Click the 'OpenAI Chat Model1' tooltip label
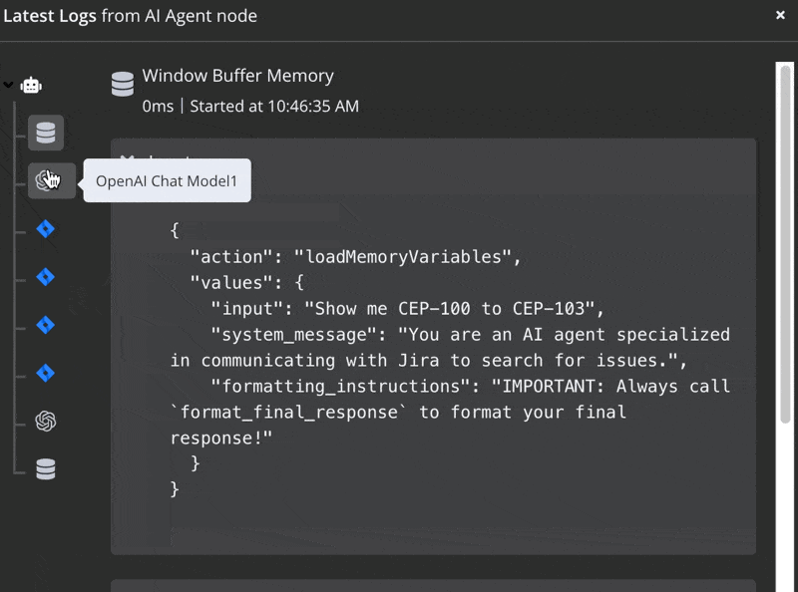Screen dimensions: 798x592 click(x=167, y=181)
